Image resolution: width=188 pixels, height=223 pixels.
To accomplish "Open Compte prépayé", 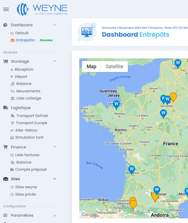I will [x=31, y=170].
